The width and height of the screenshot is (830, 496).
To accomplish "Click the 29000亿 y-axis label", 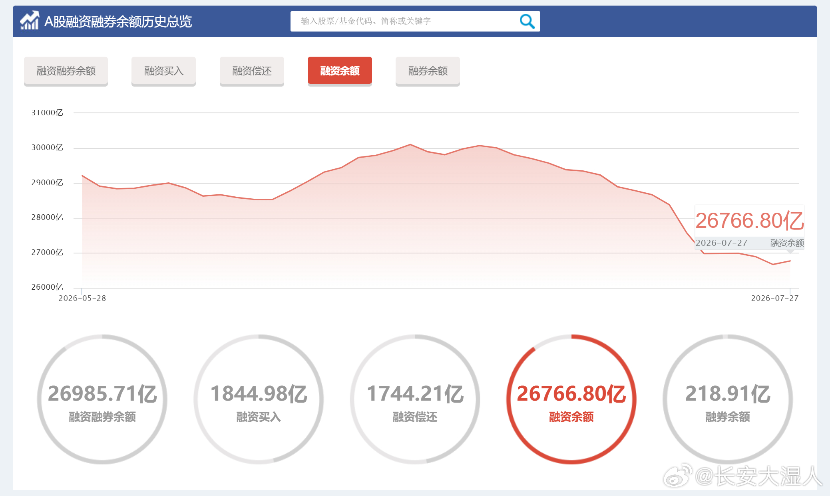I will click(47, 182).
